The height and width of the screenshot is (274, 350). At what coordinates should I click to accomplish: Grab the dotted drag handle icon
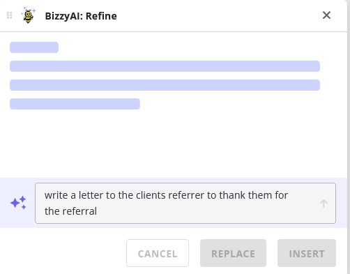tap(9, 15)
